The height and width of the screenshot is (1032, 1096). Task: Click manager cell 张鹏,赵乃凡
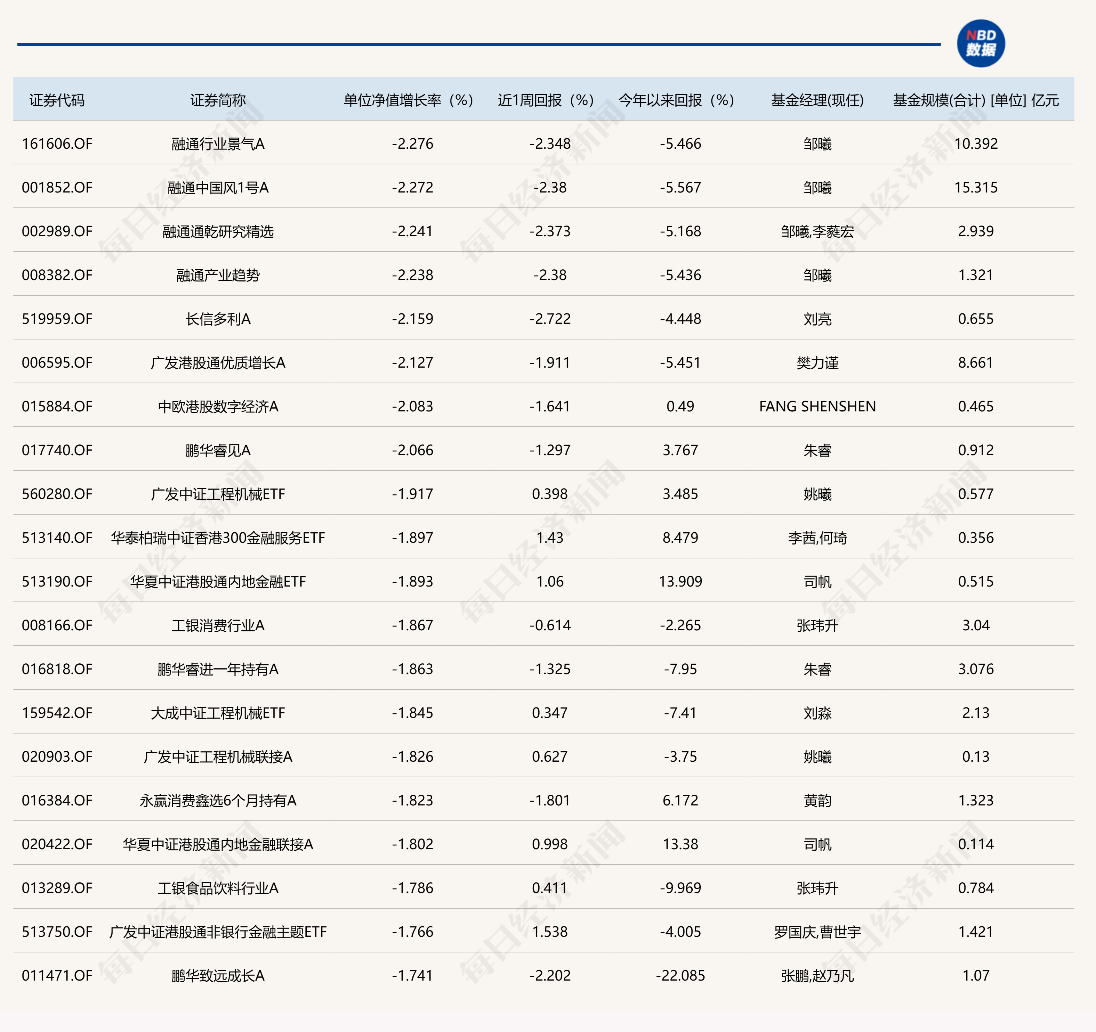coord(817,976)
